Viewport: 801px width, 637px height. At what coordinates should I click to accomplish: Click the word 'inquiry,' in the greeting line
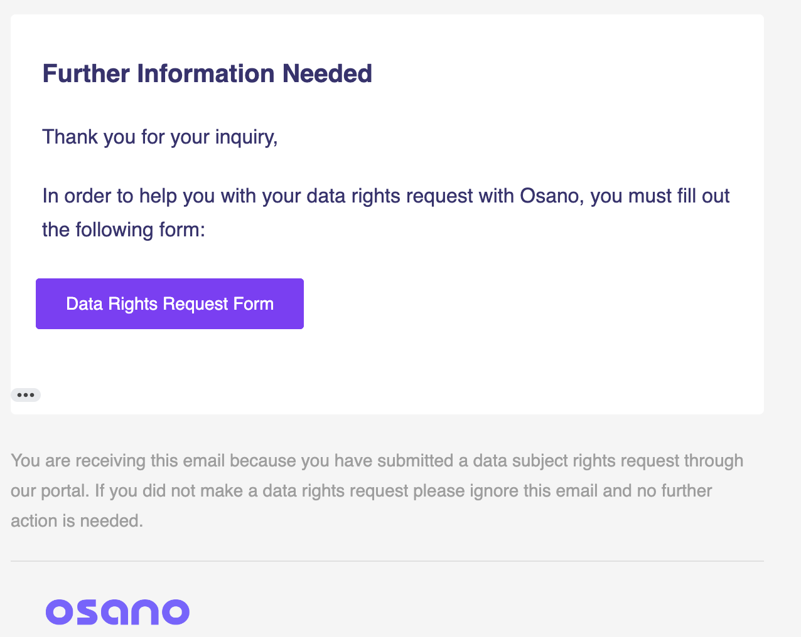[x=246, y=137]
